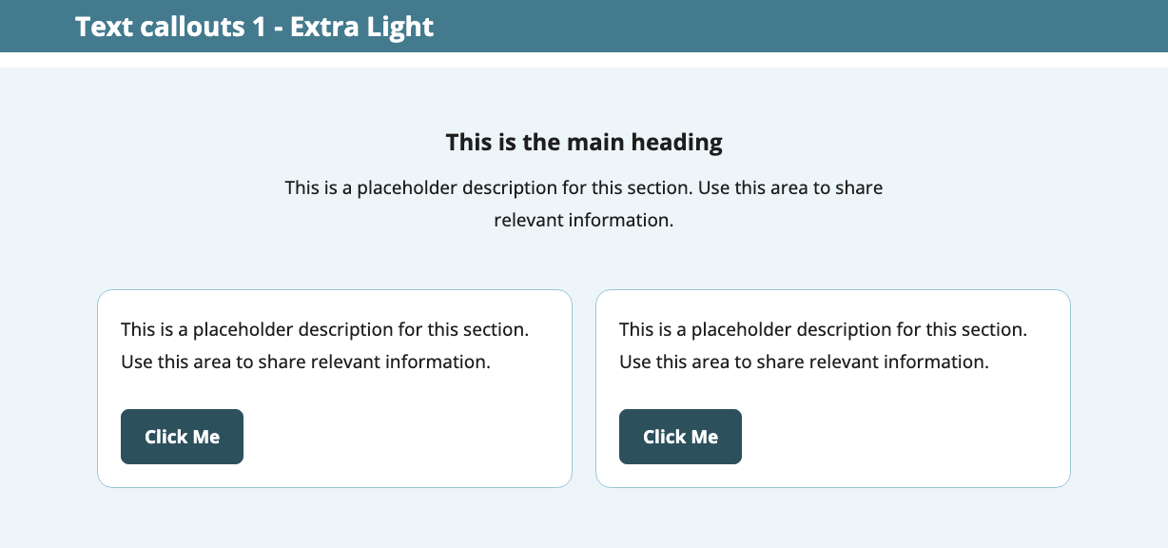
Task: Click first text line in left card
Action: pyautogui.click(x=324, y=330)
